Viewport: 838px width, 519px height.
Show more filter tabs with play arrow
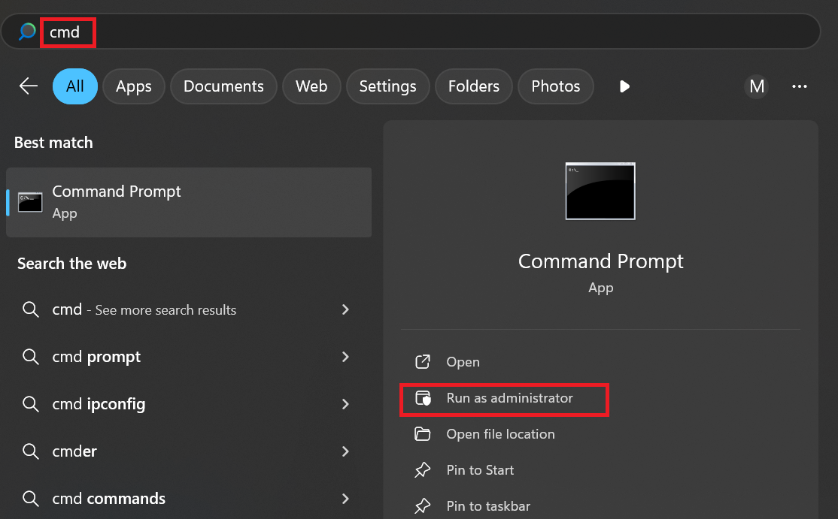click(624, 86)
